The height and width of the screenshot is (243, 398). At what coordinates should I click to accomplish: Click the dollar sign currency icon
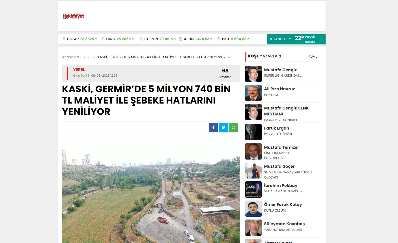[64, 39]
